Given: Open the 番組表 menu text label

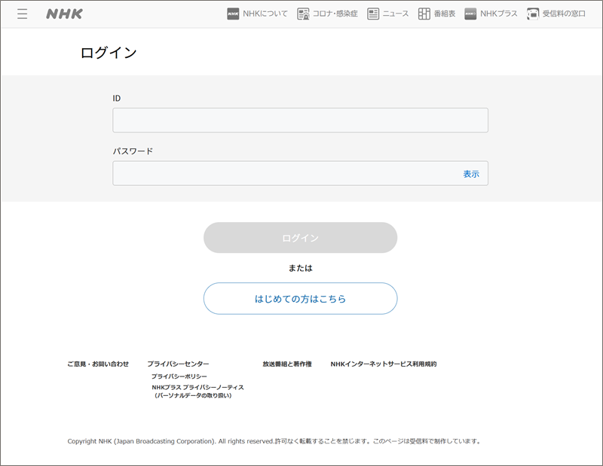Looking at the screenshot, I should [445, 14].
